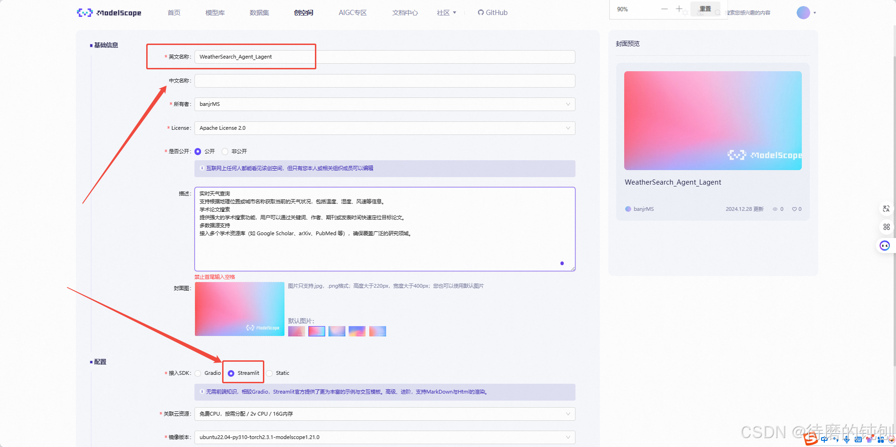Image resolution: width=896 pixels, height=447 pixels.
Task: Select the Streamlit SDK radio
Action: pos(231,373)
